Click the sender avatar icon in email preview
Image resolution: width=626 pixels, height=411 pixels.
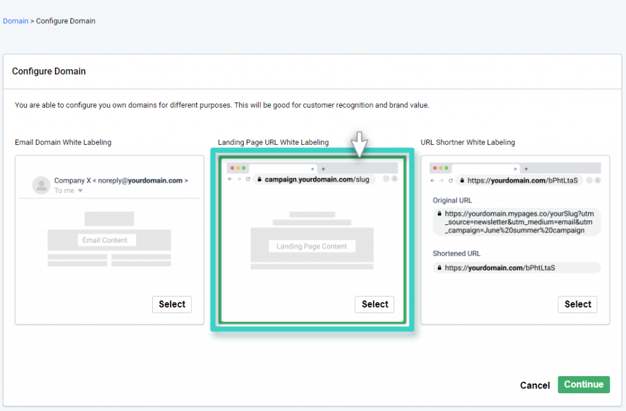coord(41,185)
